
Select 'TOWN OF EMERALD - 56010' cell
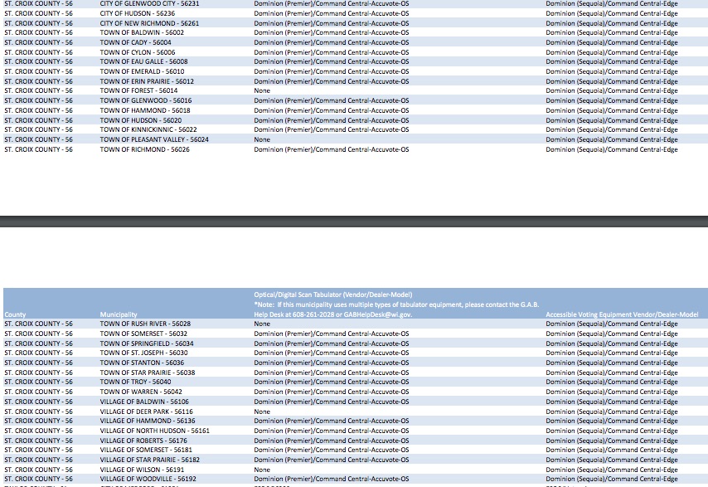pos(142,71)
